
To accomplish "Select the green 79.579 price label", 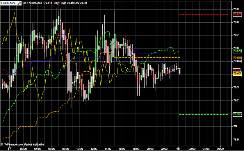I will click(x=237, y=51).
